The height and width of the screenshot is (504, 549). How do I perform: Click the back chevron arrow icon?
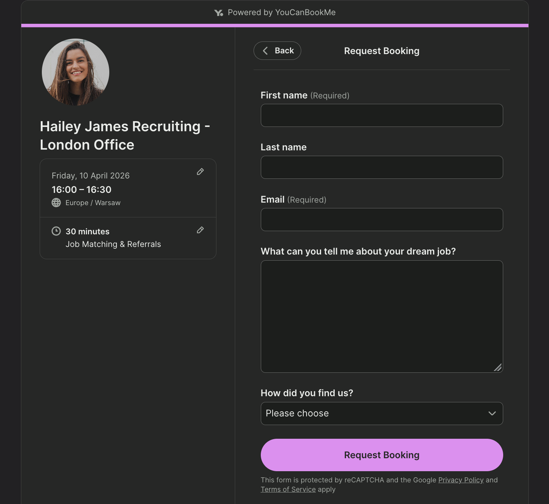(265, 50)
